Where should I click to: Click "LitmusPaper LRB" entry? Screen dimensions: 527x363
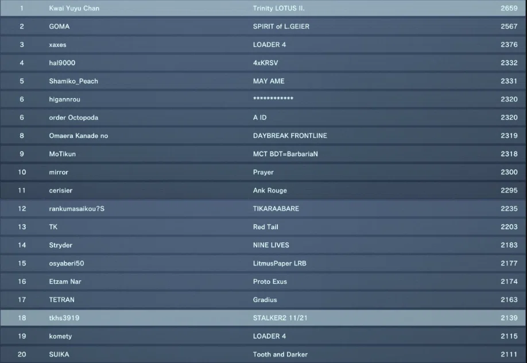pyautogui.click(x=280, y=263)
